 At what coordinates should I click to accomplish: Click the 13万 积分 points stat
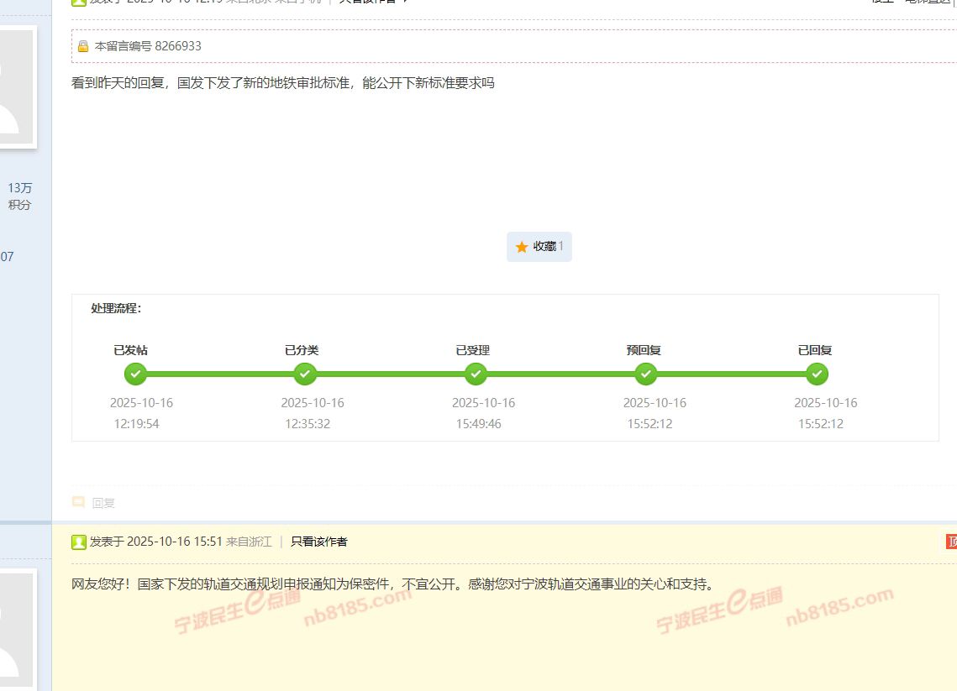(x=19, y=196)
